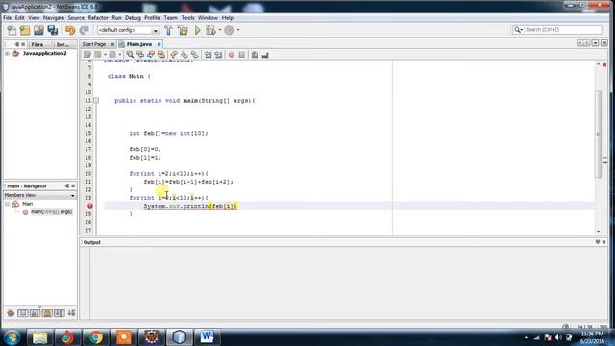Click the editor Find Selection magnifier icon
The height and width of the screenshot is (346, 615).
pos(130,55)
